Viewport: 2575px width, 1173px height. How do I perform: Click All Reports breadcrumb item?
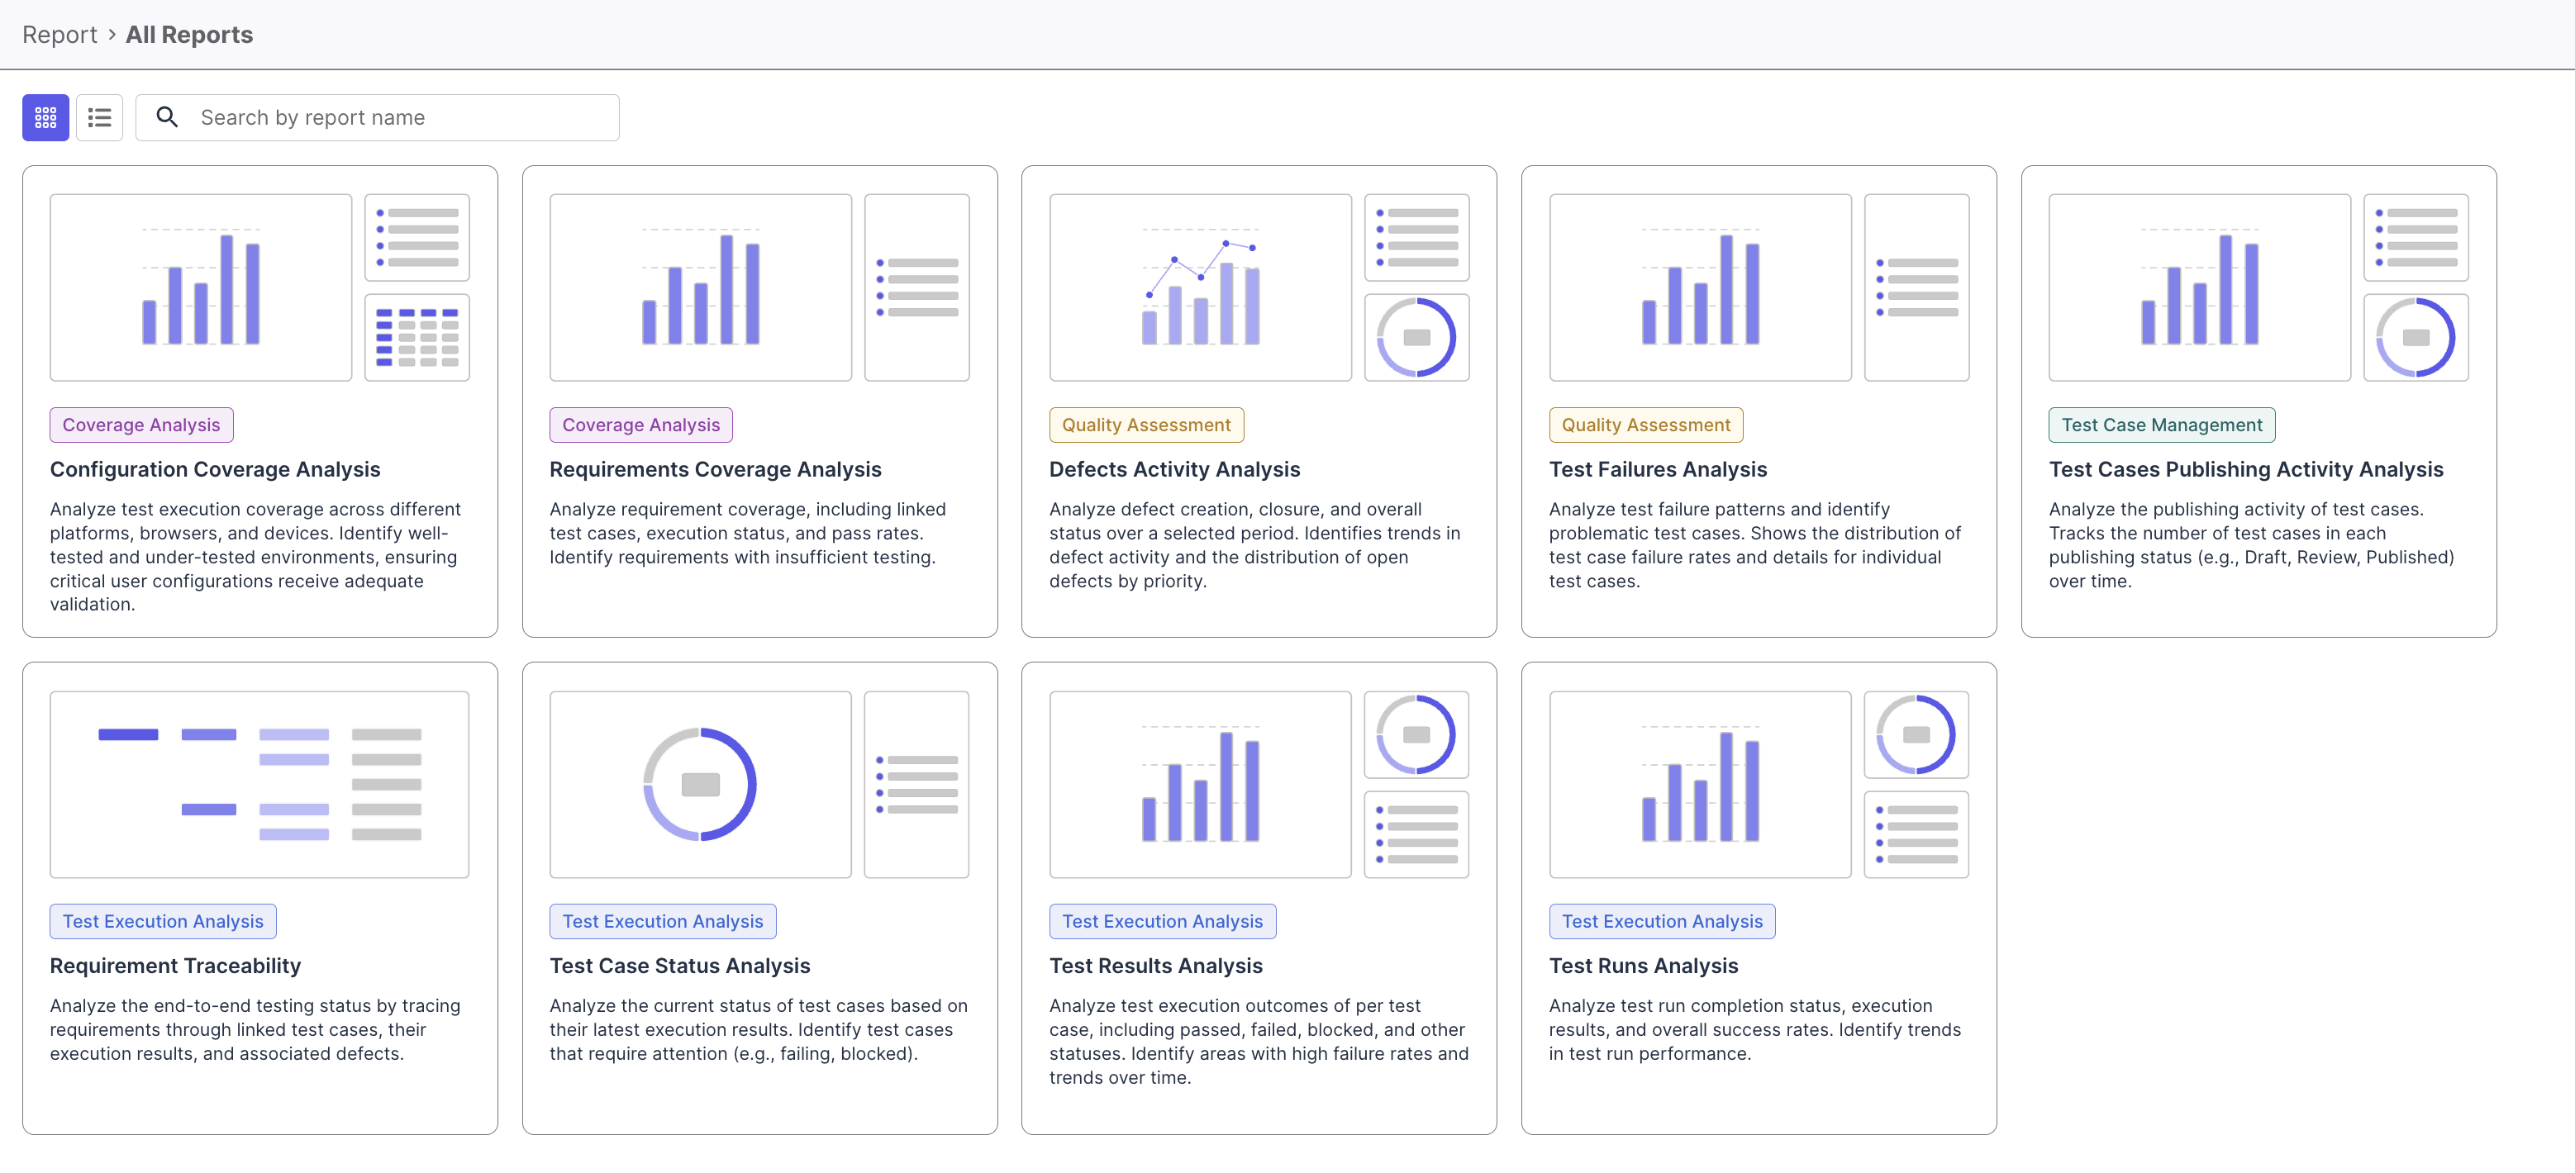tap(189, 35)
